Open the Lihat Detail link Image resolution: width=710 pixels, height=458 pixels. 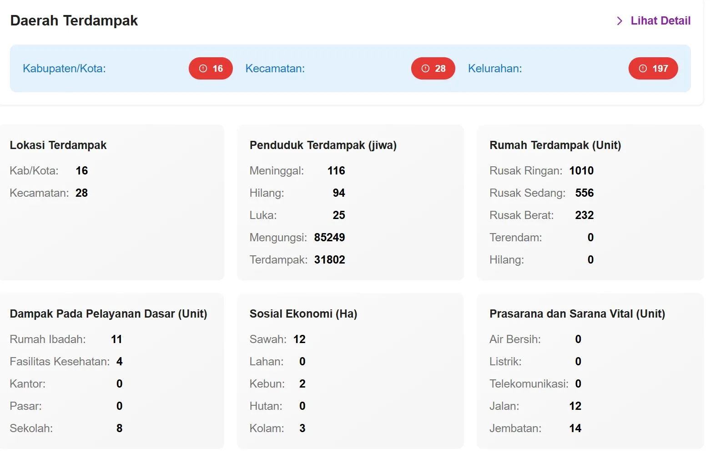(x=660, y=21)
